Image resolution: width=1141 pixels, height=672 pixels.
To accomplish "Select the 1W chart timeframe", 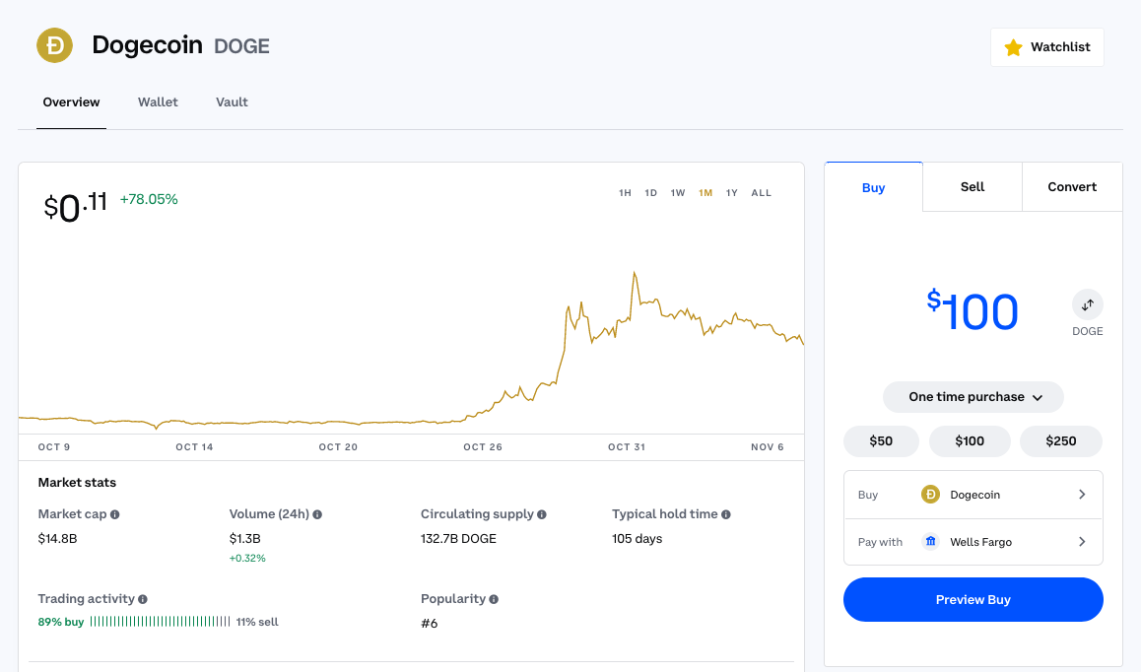I will pos(678,193).
